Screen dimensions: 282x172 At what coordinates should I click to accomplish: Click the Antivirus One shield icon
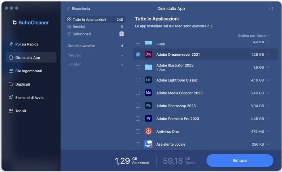[148, 131]
